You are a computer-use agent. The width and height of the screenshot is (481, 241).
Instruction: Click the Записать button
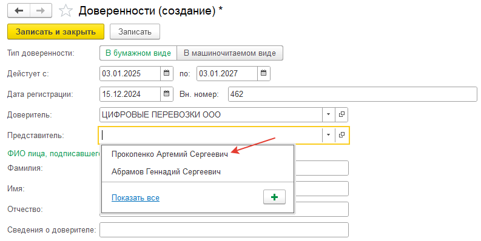click(x=135, y=32)
